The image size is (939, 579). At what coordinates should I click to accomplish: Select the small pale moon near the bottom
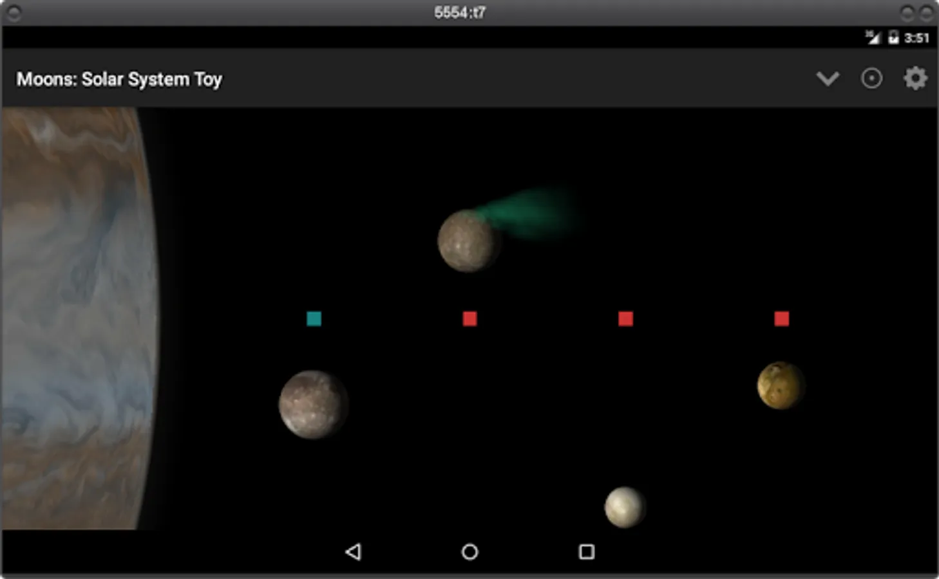pyautogui.click(x=625, y=507)
